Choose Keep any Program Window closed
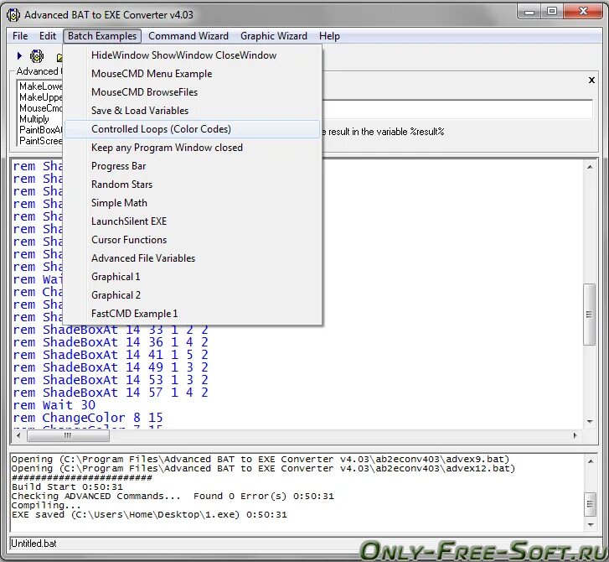Viewport: 609px width, 562px height. 193,148
